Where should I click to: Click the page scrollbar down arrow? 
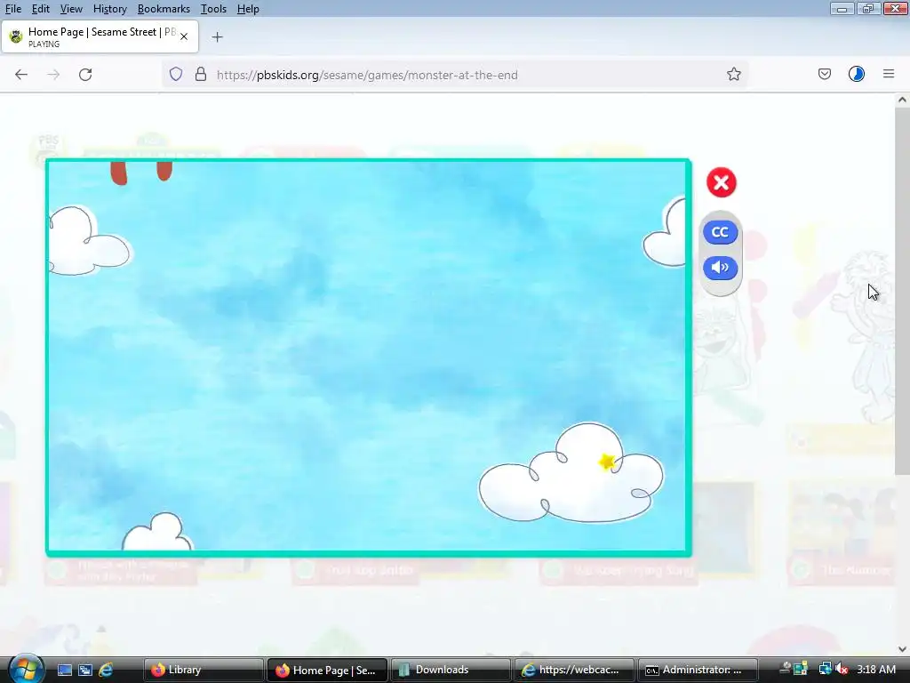(902, 648)
